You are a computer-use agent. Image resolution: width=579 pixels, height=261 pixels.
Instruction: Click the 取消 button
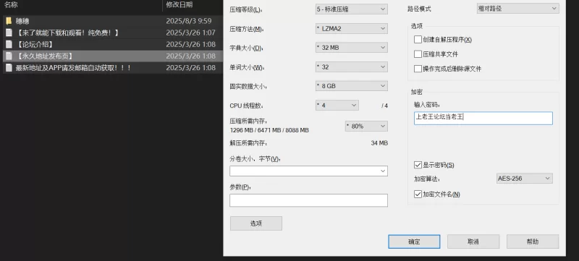pyautogui.click(x=473, y=241)
